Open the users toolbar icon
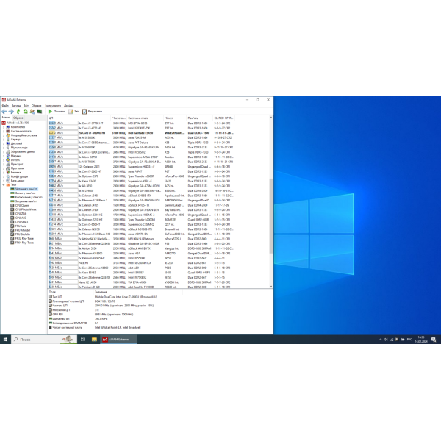The height and width of the screenshot is (441, 441). [x=32, y=112]
